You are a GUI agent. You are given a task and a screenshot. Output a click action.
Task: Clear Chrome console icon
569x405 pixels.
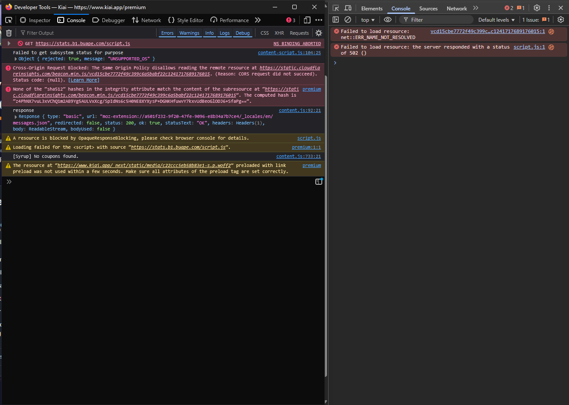348,20
